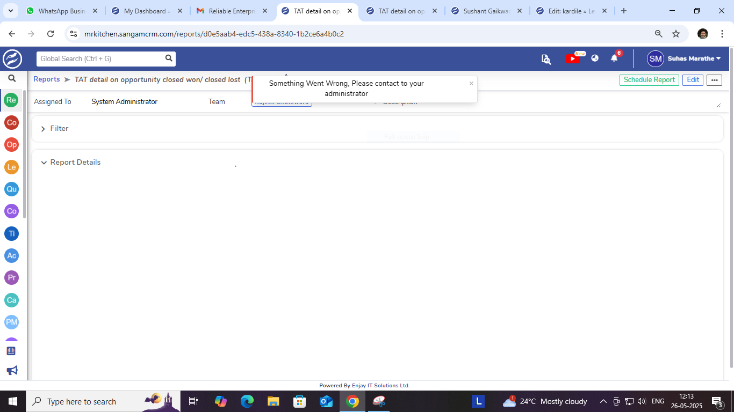Open the notifications bell
Image resolution: width=734 pixels, height=412 pixels.
point(614,58)
